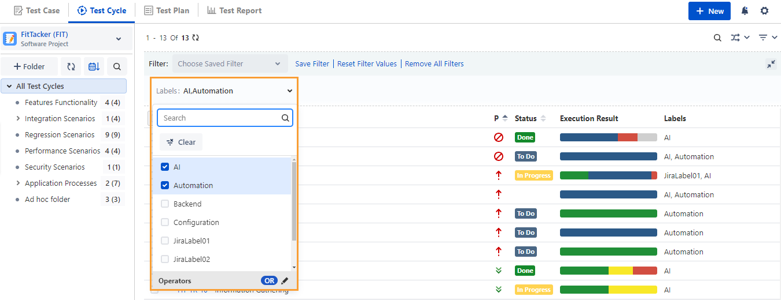Image resolution: width=781 pixels, height=300 pixels.
Task: Open the notifications bell icon
Action: 745,11
